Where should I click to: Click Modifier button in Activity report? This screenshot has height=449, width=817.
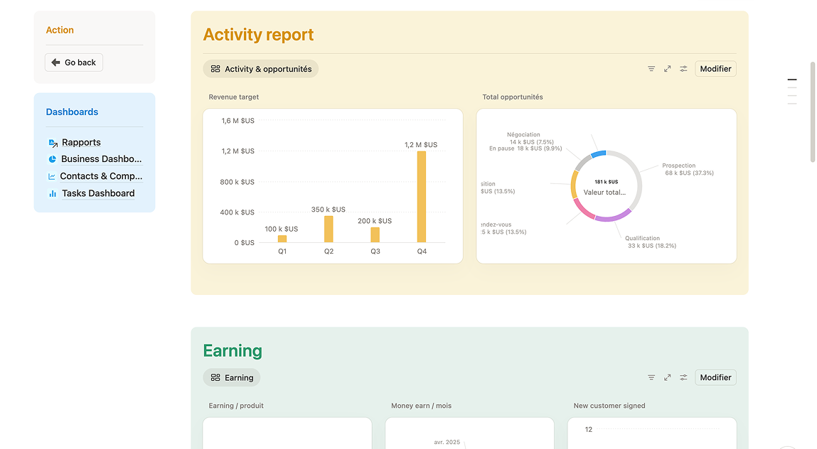[715, 69]
